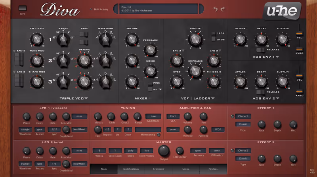Open the VCF Ladder filter model dropdown

[x=213, y=98]
